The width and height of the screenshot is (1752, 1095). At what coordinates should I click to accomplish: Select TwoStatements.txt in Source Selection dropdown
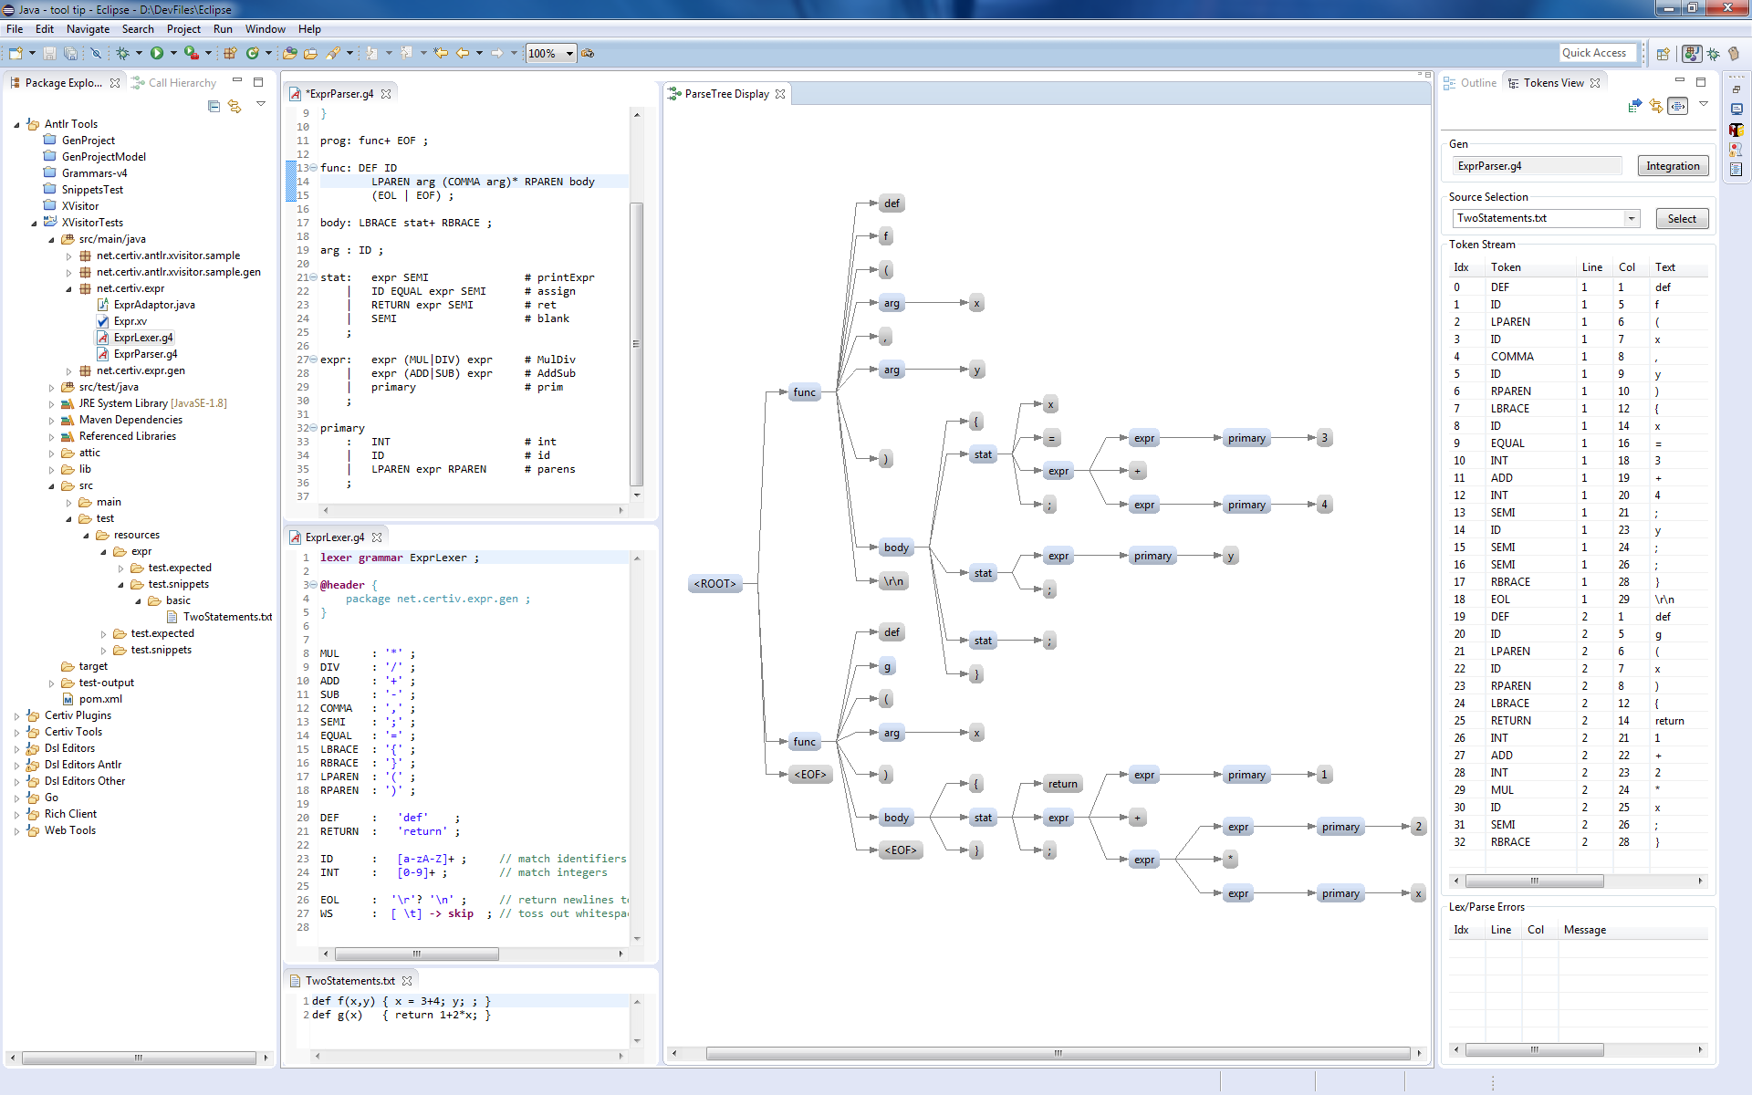[x=1545, y=218]
